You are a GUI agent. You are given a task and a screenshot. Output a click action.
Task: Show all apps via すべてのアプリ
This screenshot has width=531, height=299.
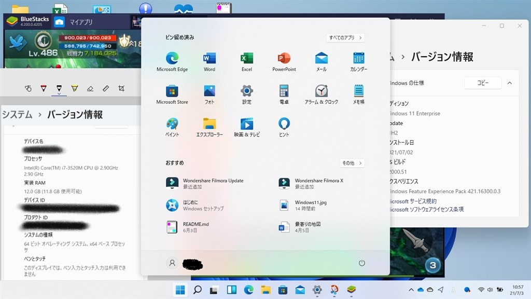[x=345, y=37]
